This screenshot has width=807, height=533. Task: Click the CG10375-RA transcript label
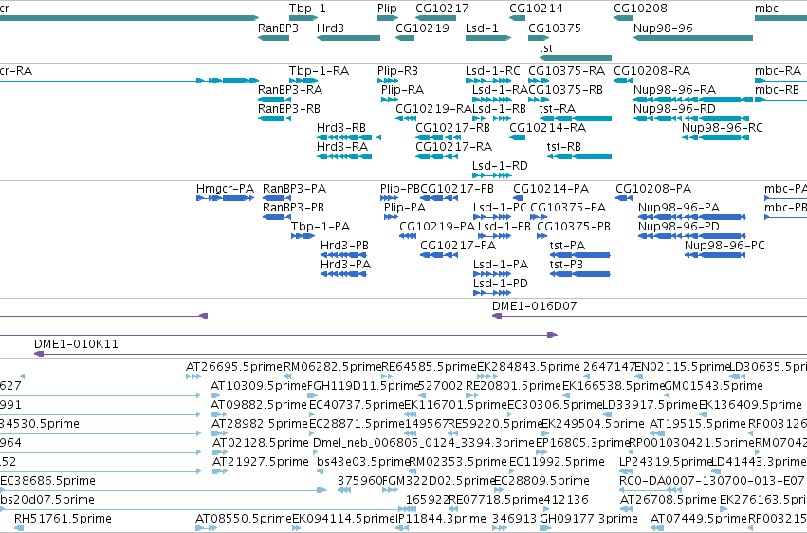[x=566, y=71]
